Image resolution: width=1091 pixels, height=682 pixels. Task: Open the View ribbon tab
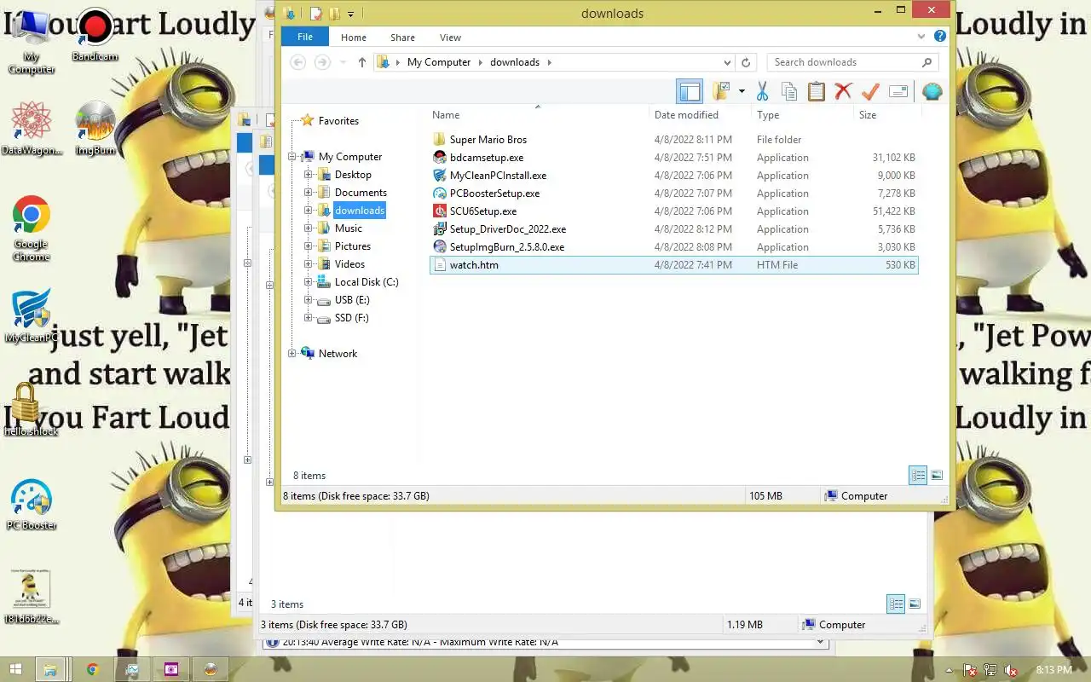[450, 38]
